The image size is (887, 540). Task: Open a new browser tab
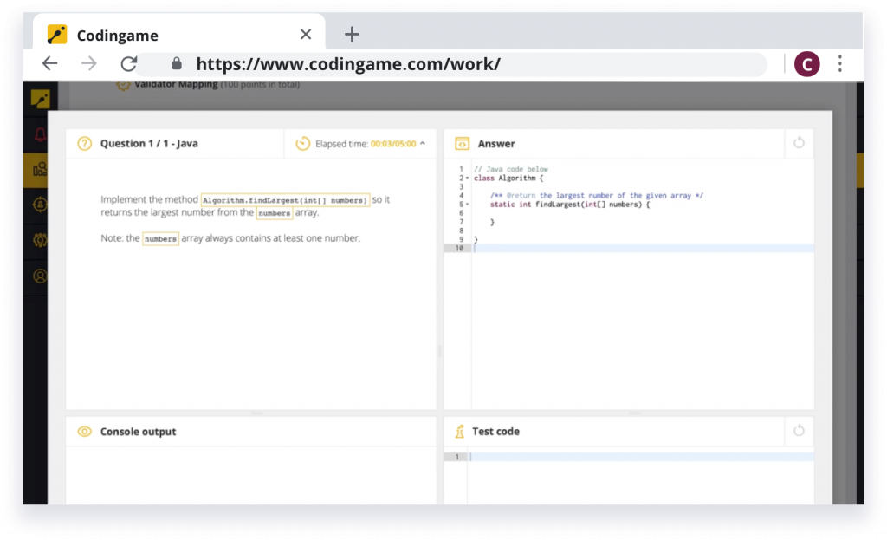(x=352, y=34)
